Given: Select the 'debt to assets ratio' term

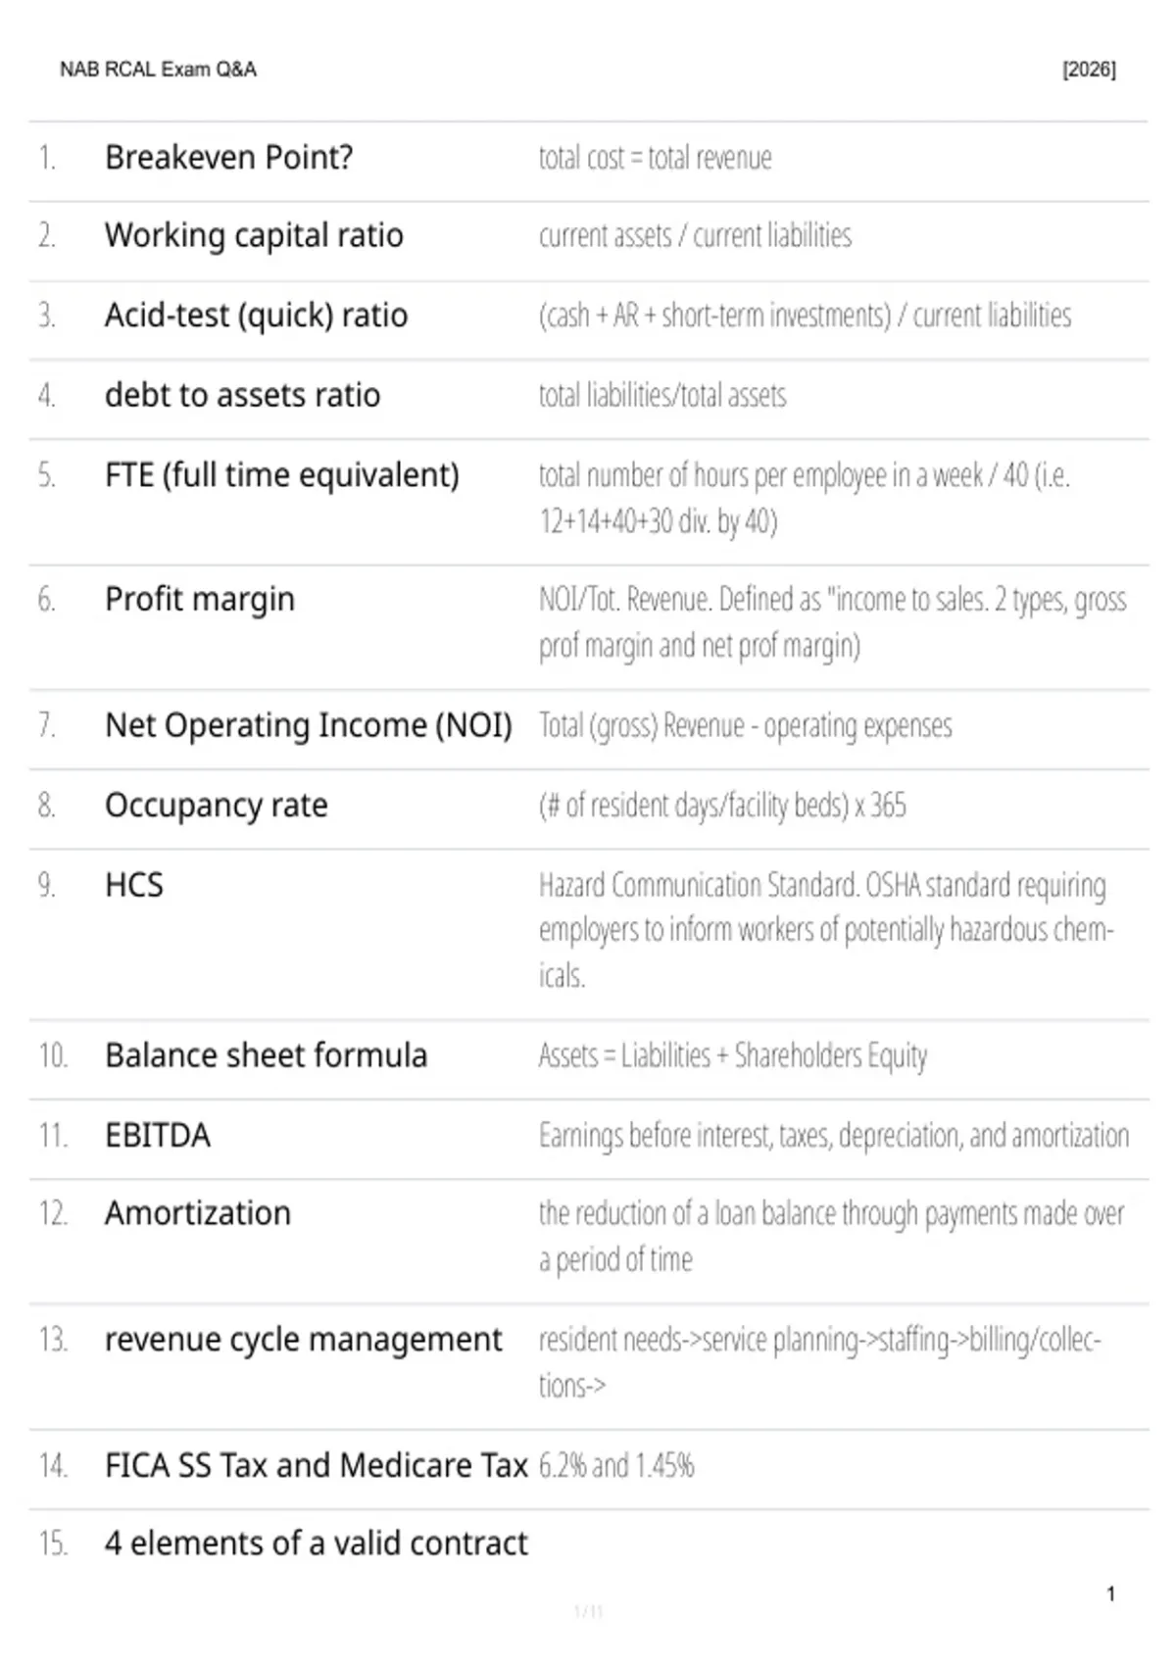Looking at the screenshot, I should coord(242,395).
